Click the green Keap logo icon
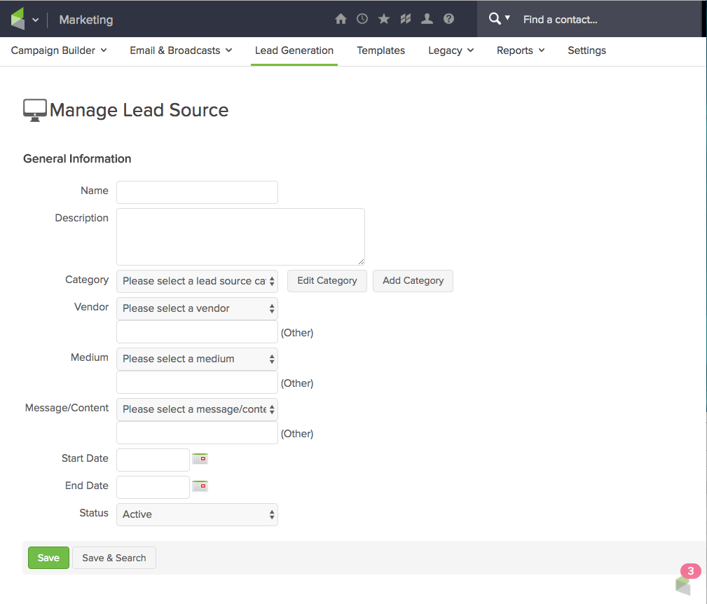 coord(18,18)
